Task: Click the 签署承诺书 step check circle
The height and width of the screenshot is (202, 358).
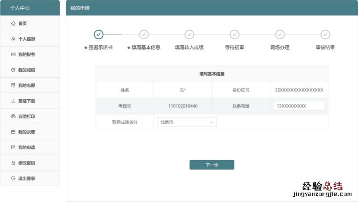Action: 99,35
